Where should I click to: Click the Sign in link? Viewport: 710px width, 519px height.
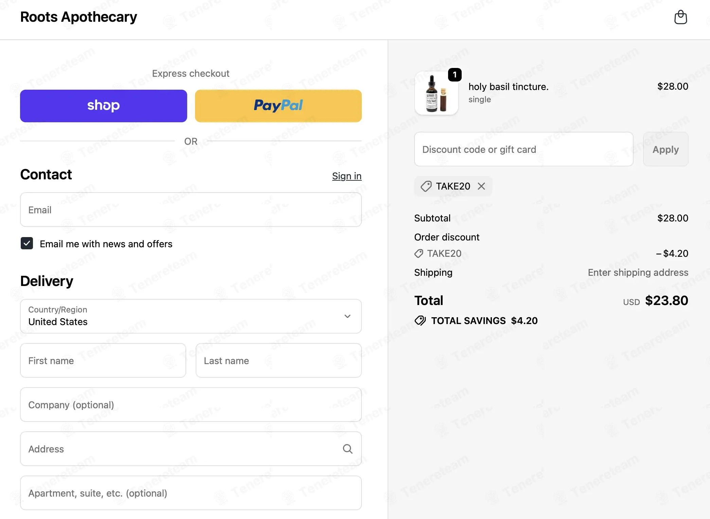tap(347, 176)
